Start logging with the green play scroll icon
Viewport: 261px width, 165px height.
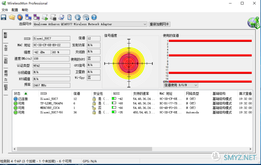[45, 17]
